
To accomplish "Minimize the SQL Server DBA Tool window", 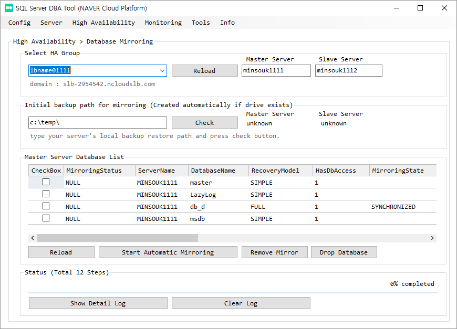I will (397, 8).
